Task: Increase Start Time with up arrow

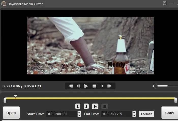Action: 79,112
